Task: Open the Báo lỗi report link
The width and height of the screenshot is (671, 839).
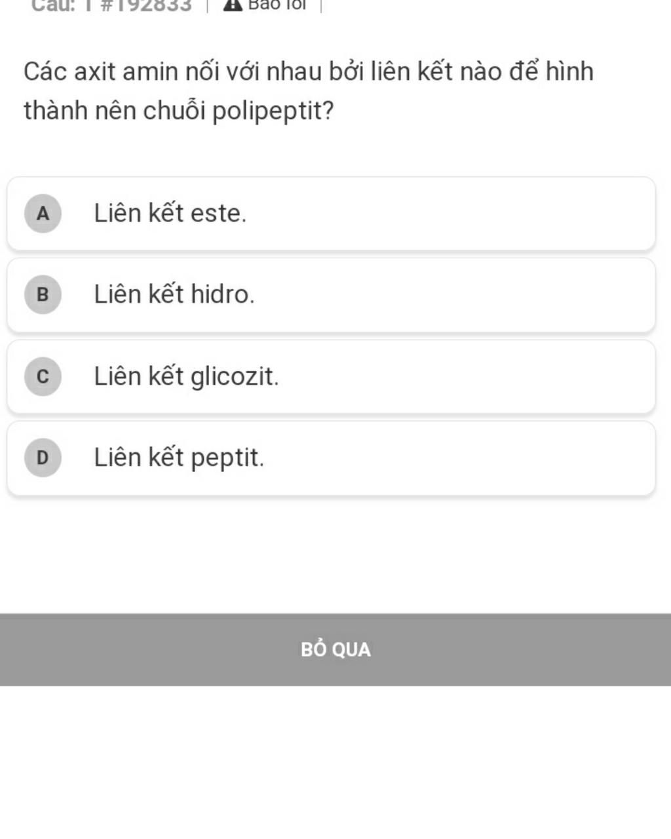Action: click(277, 5)
